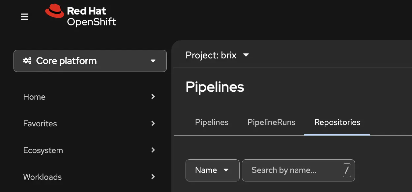Open the Project: brix dropdown
The width and height of the screenshot is (412, 192).
[217, 55]
